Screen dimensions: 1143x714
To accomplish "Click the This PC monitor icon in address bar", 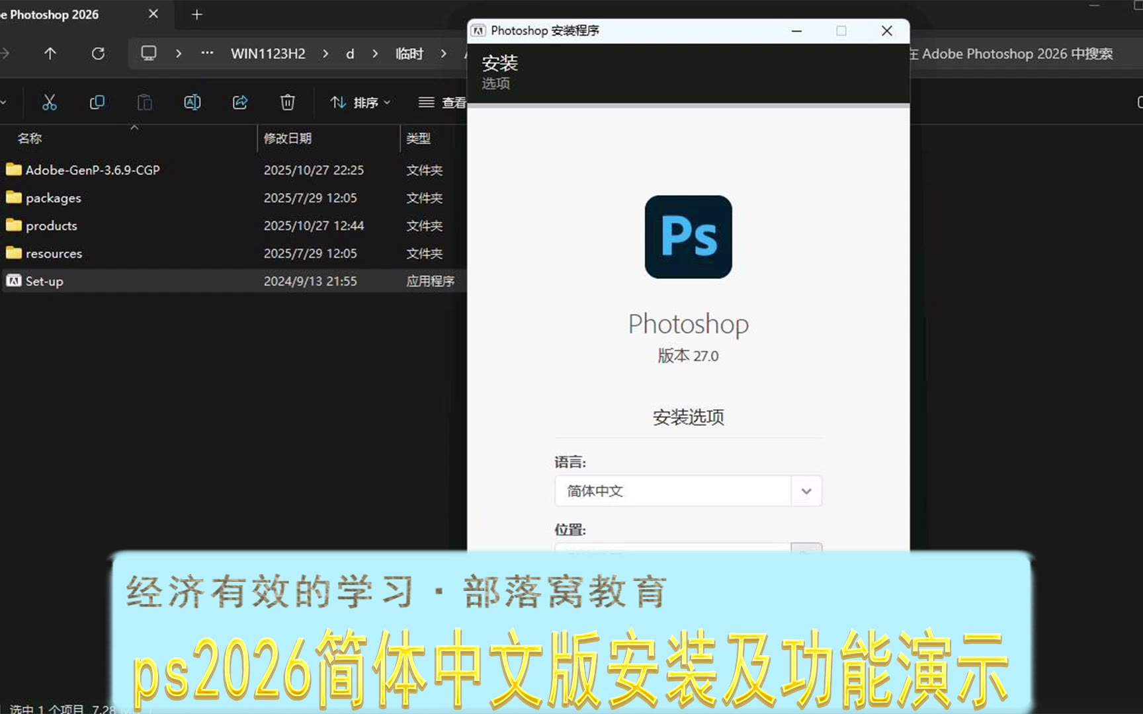I will 149,53.
